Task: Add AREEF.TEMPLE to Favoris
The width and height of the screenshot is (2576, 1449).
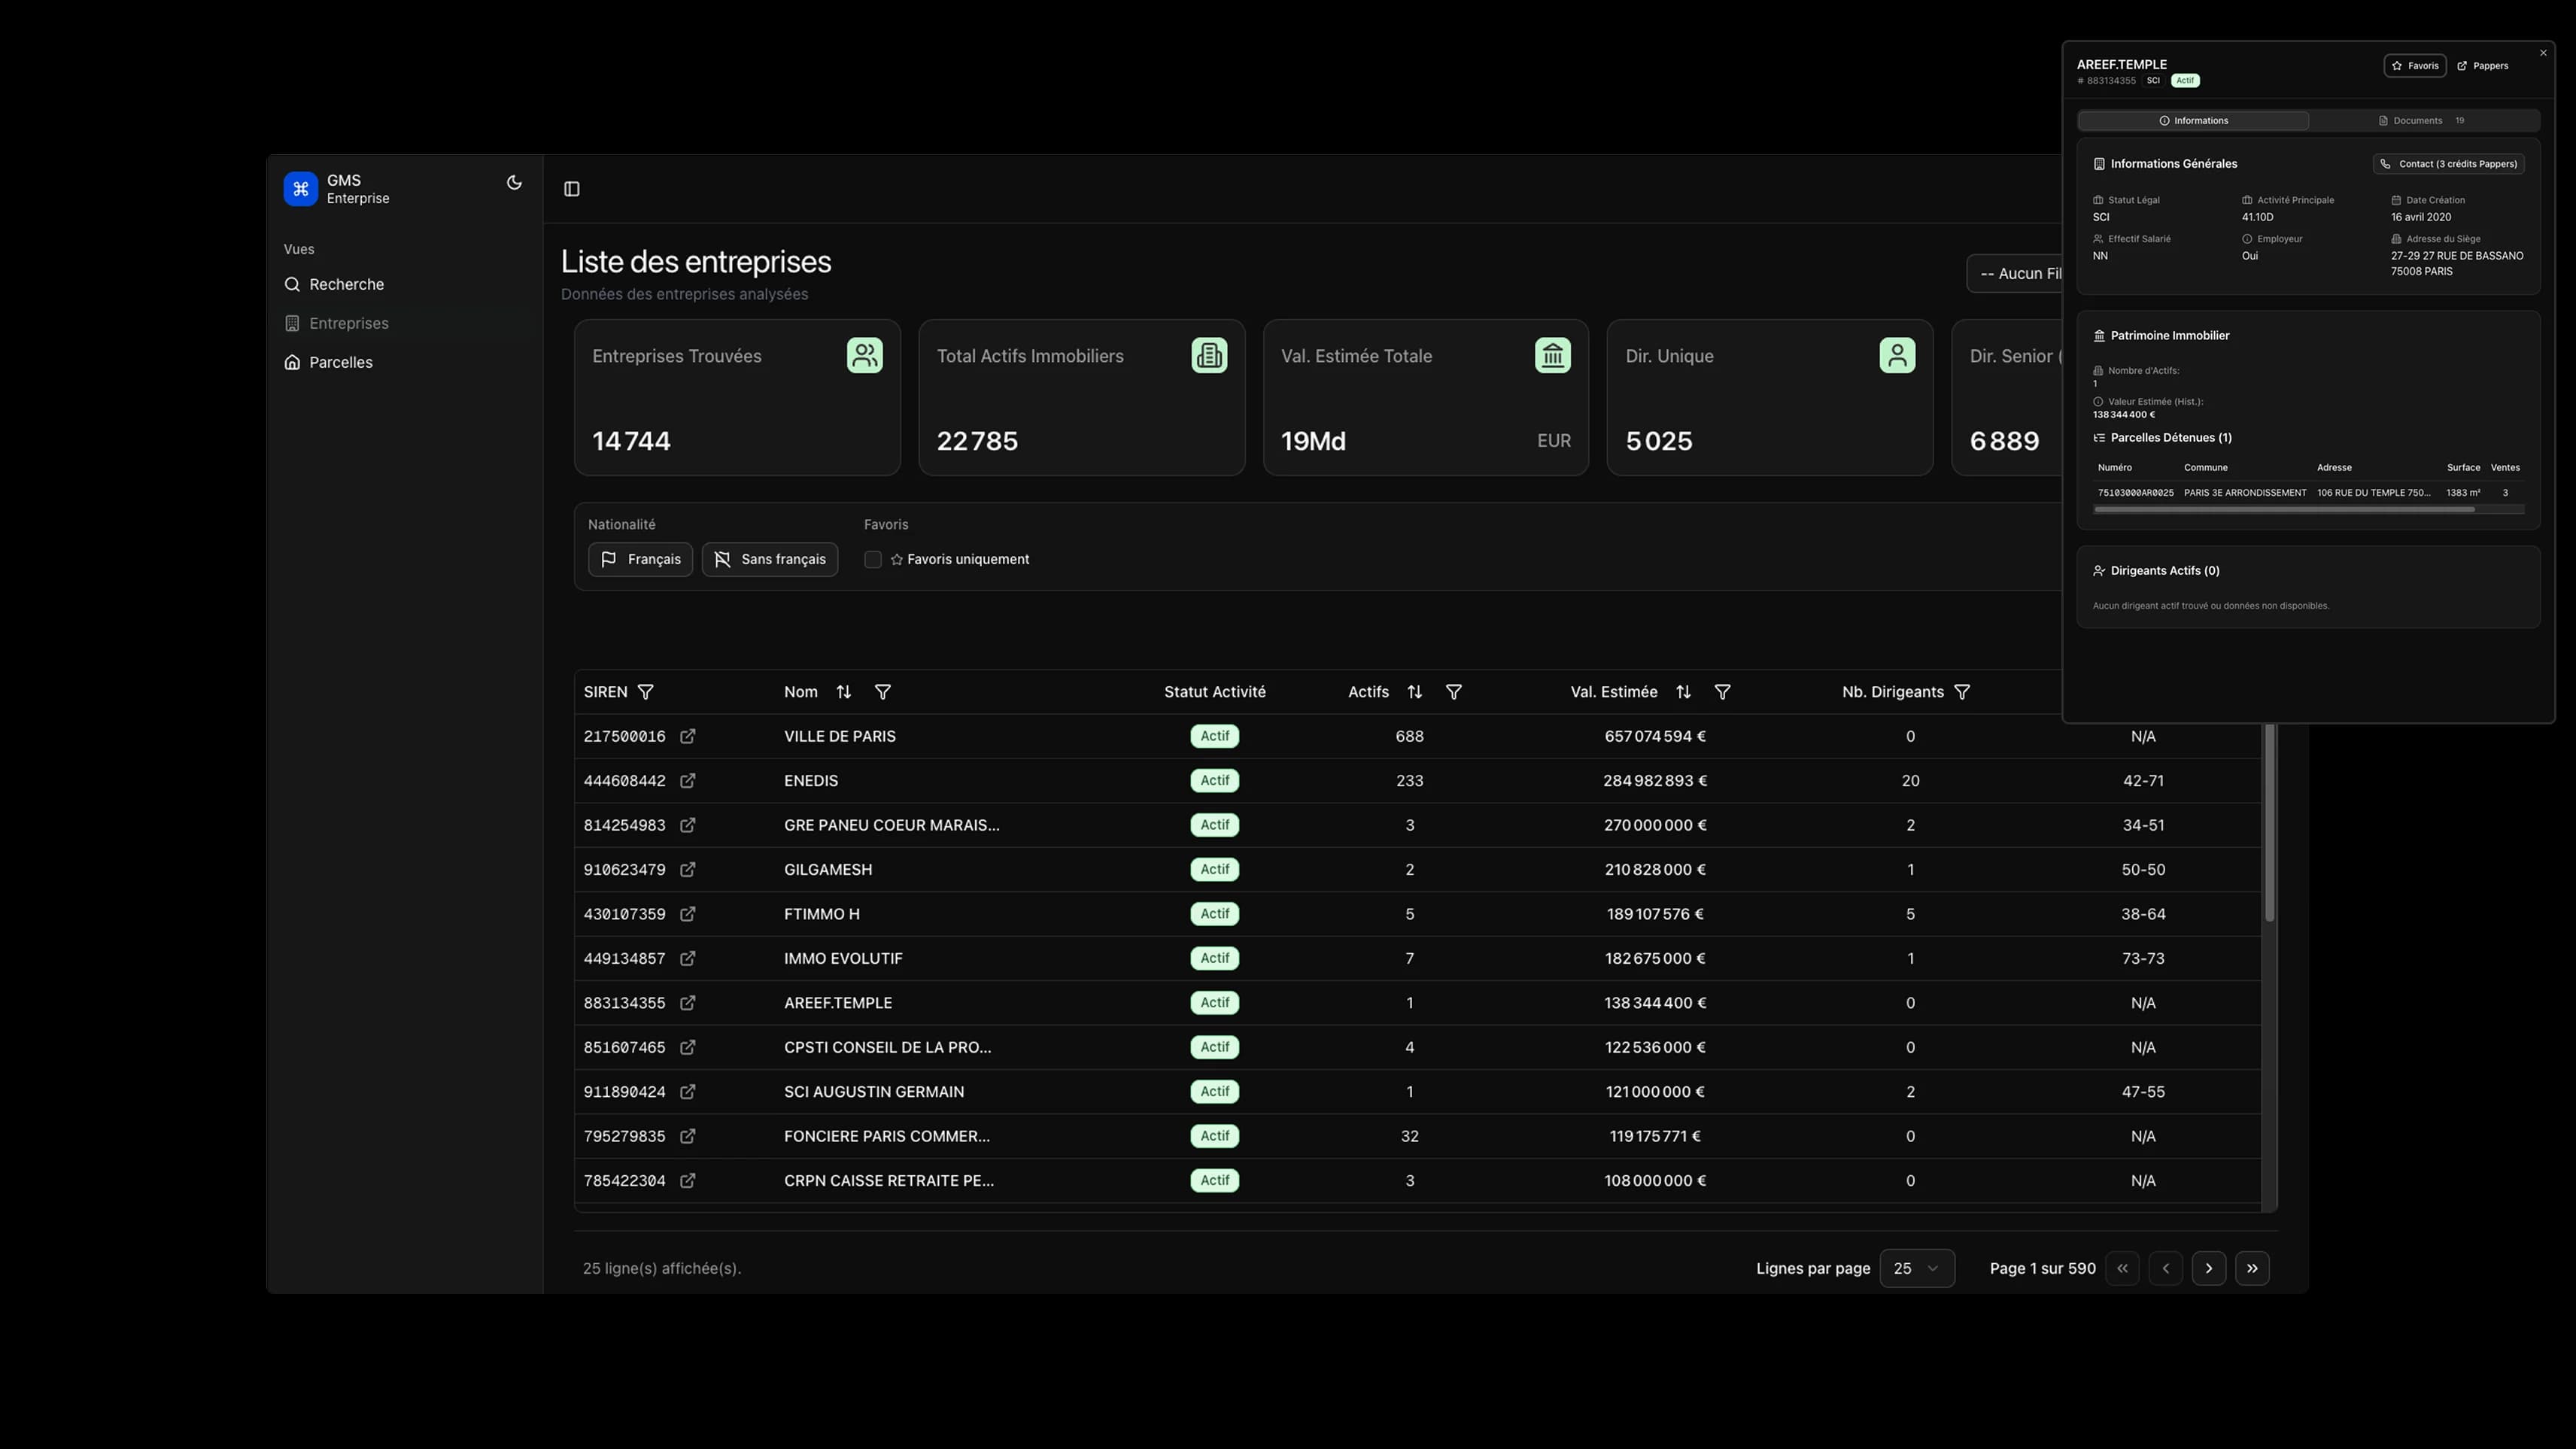Action: [x=2415, y=65]
